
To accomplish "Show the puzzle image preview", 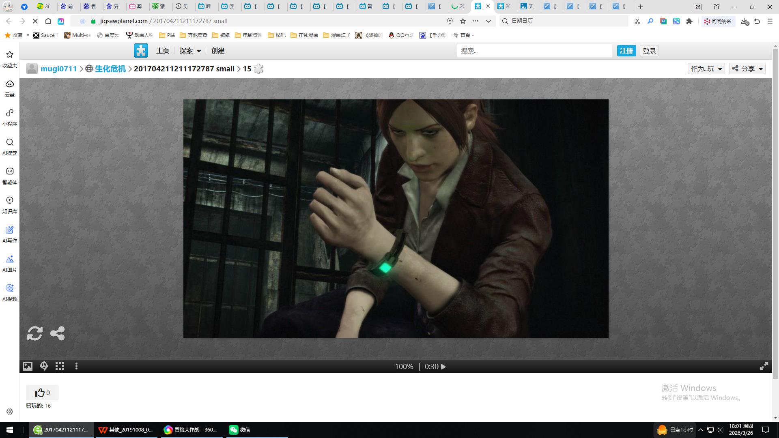I will [27, 366].
